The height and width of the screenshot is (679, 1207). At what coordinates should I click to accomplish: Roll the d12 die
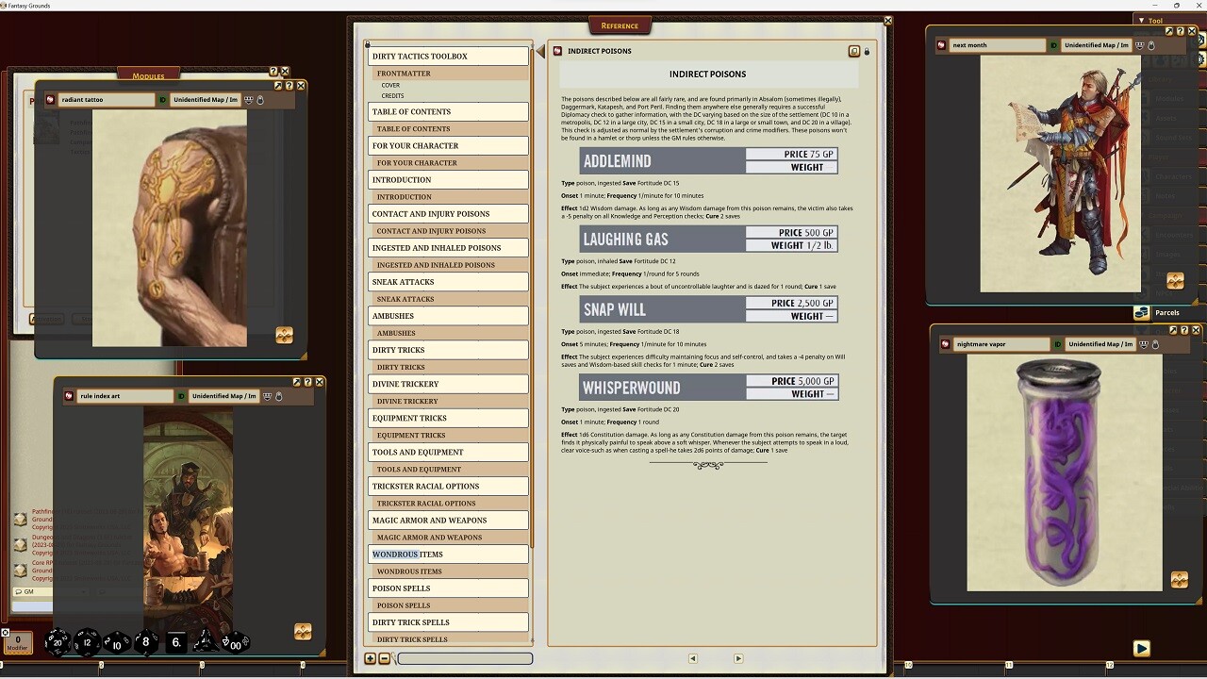point(87,642)
